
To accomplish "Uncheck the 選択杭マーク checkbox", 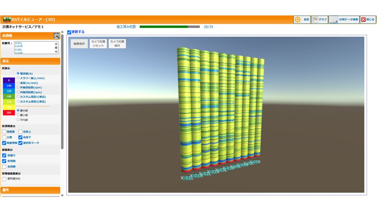I will (21, 143).
